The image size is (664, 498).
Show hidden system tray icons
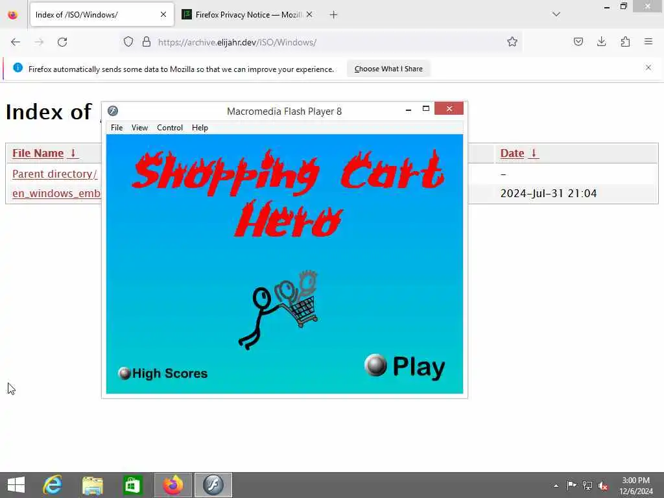(x=556, y=486)
